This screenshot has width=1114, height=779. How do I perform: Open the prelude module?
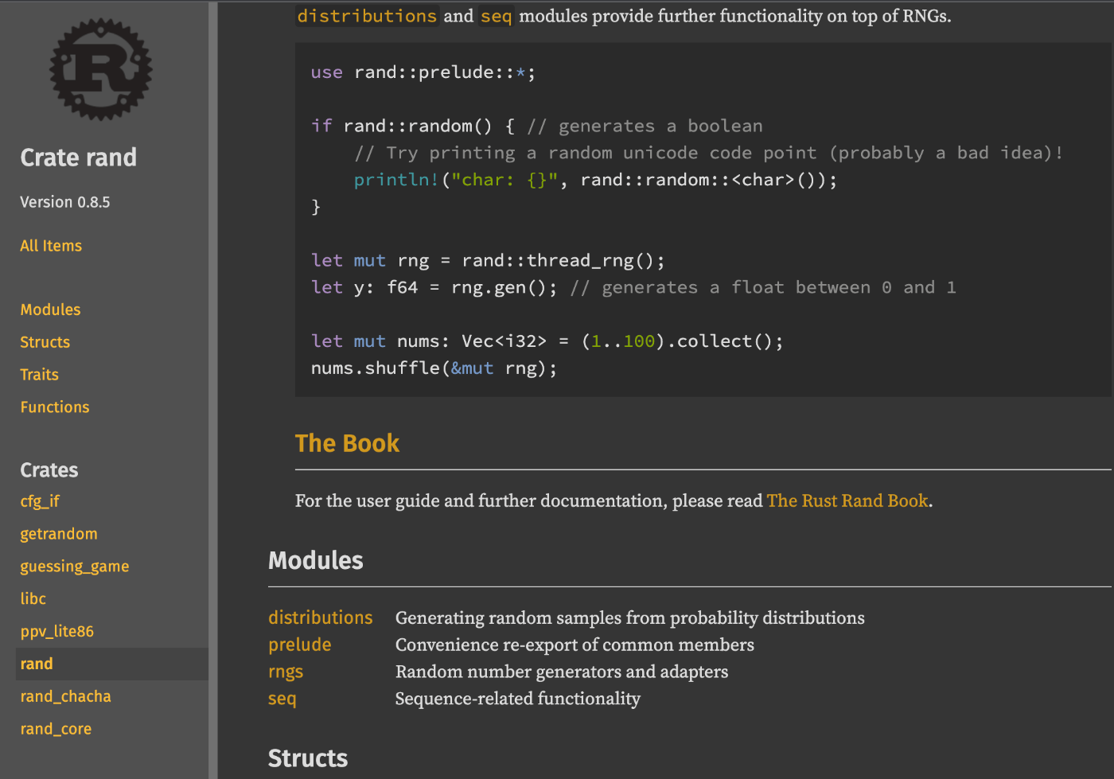click(x=300, y=645)
